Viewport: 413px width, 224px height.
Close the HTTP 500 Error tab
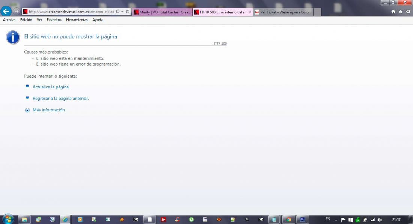250,12
